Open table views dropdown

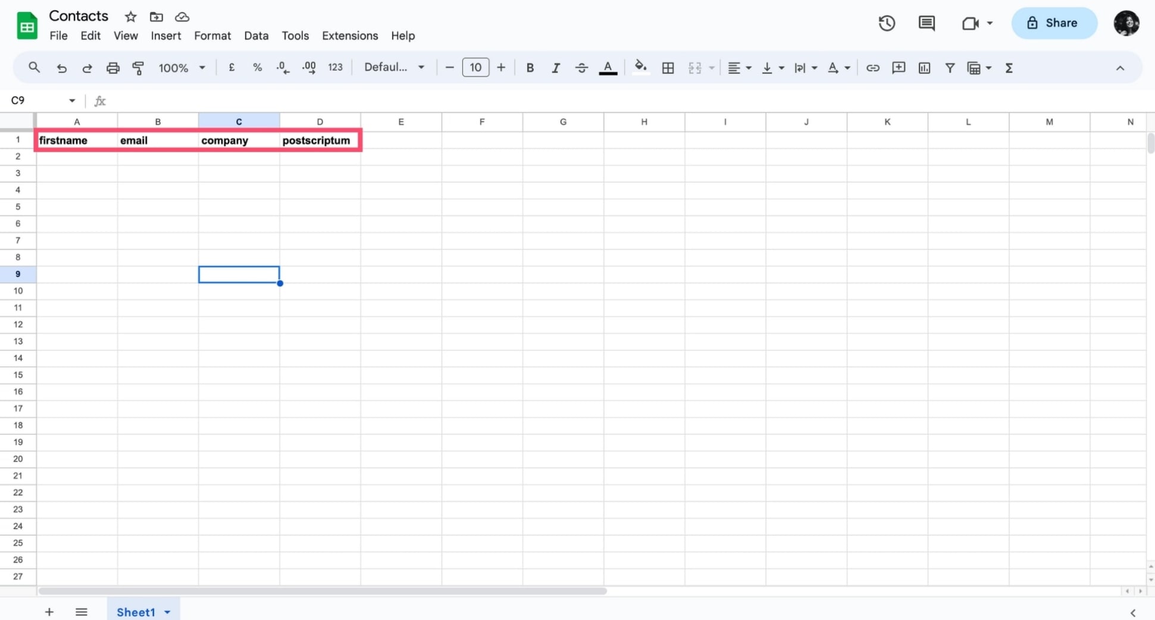pos(979,68)
